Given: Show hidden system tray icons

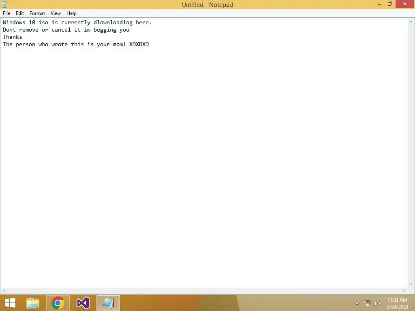Looking at the screenshot, I should pyautogui.click(x=357, y=303).
